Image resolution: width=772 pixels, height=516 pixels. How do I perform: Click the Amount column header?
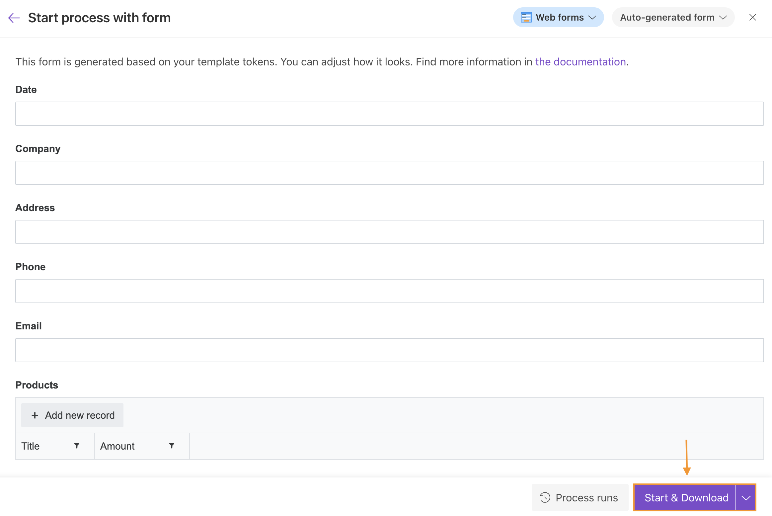117,446
